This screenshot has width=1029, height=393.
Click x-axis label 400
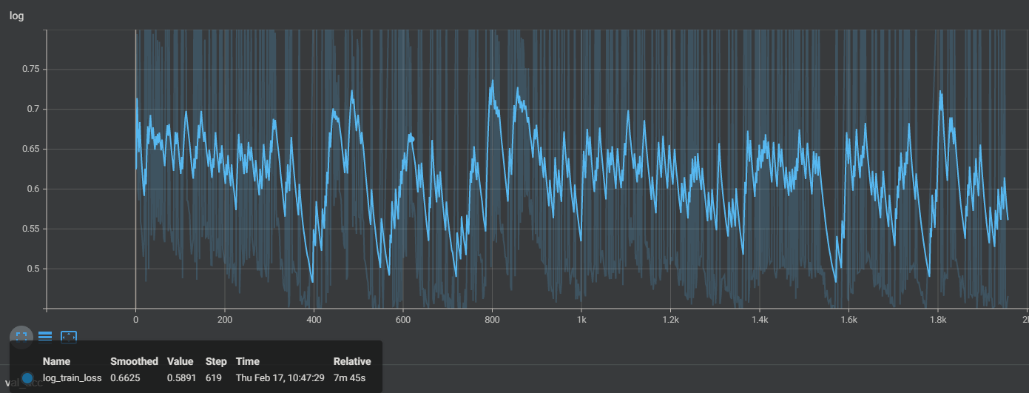coord(314,320)
